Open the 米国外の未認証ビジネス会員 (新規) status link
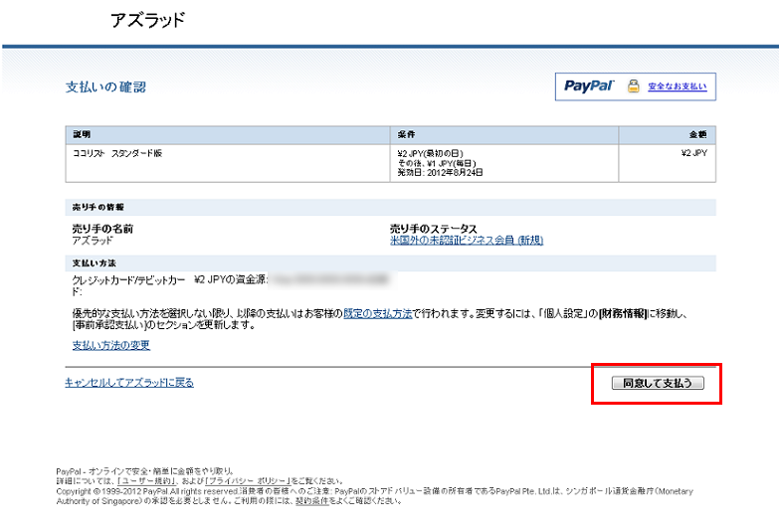The image size is (779, 526). [x=467, y=241]
